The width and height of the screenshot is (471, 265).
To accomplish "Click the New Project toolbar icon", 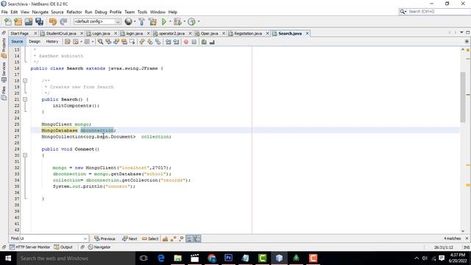I will tap(18, 21).
